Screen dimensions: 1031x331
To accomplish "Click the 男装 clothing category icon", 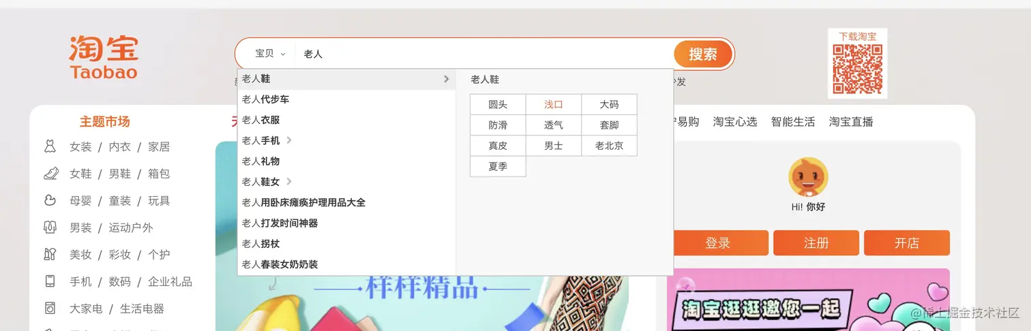I will pos(50,227).
